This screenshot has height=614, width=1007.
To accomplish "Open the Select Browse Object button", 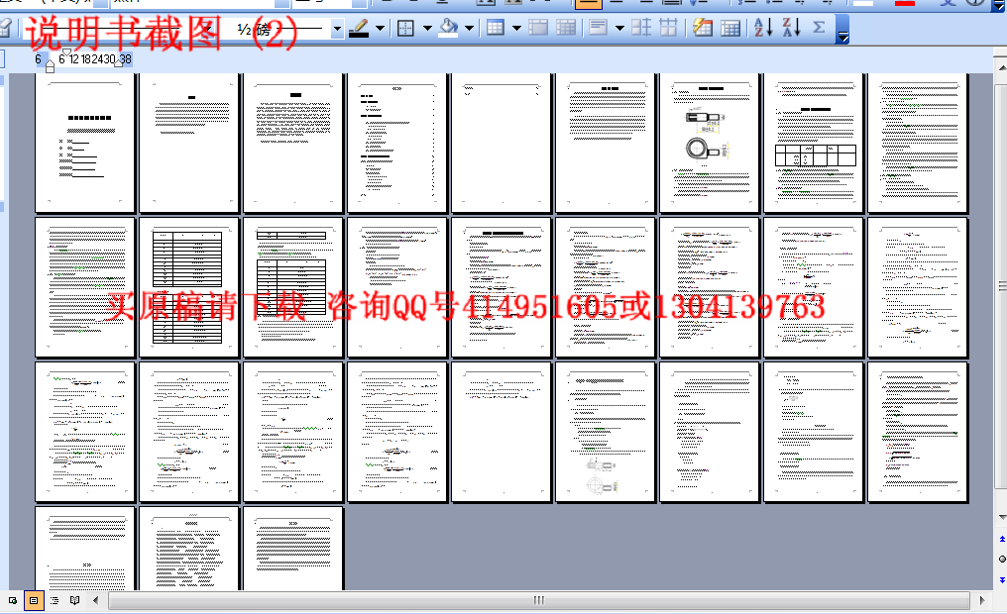I will 1002,559.
